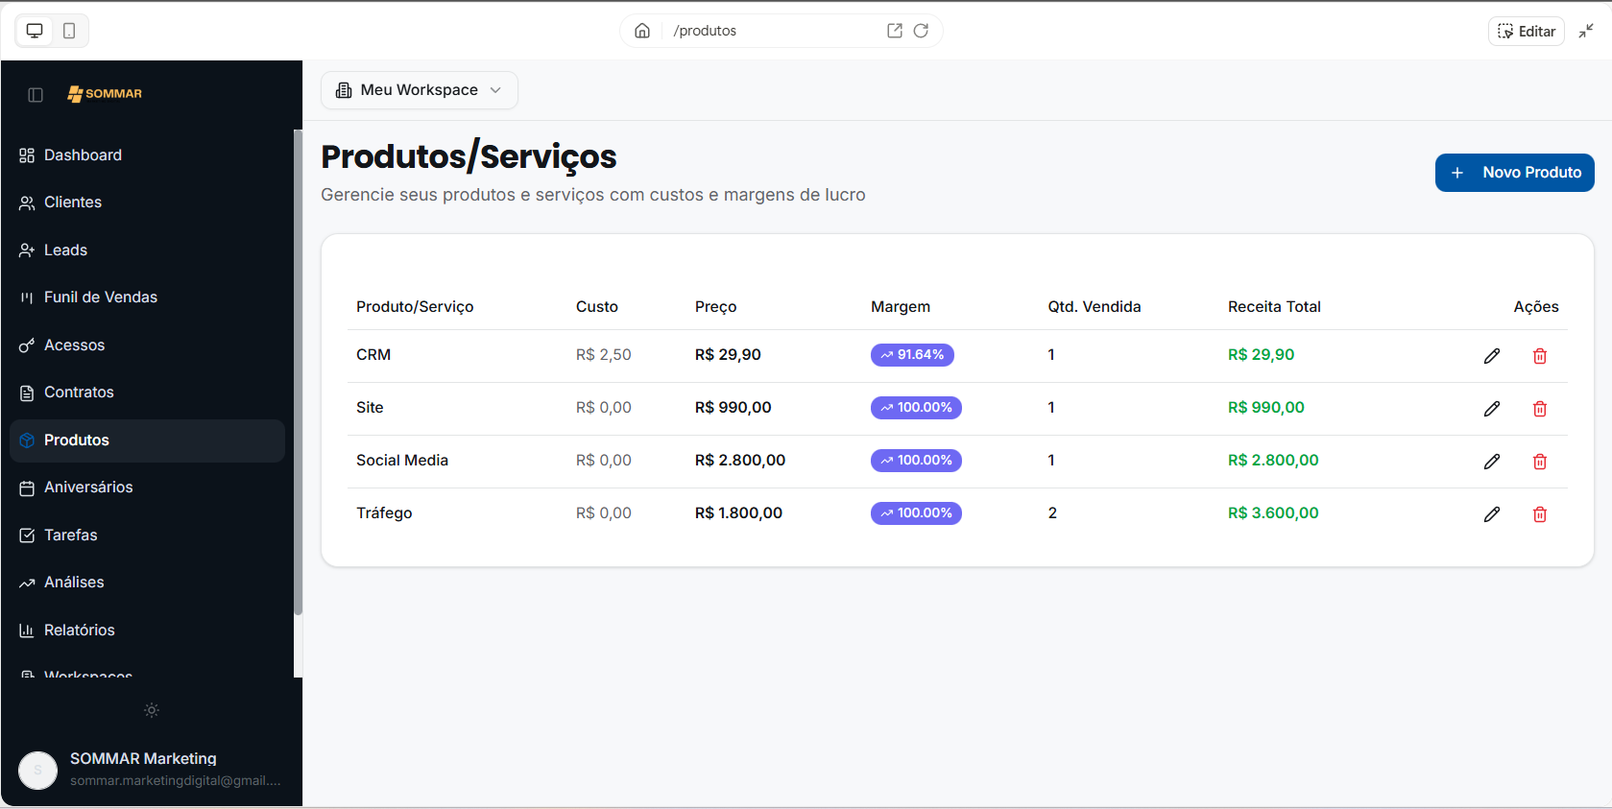Reload the preview with refresh icon

921,31
